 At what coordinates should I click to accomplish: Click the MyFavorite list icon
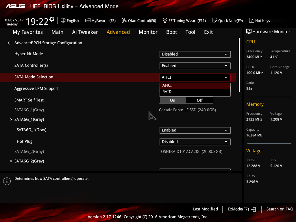click(88, 21)
